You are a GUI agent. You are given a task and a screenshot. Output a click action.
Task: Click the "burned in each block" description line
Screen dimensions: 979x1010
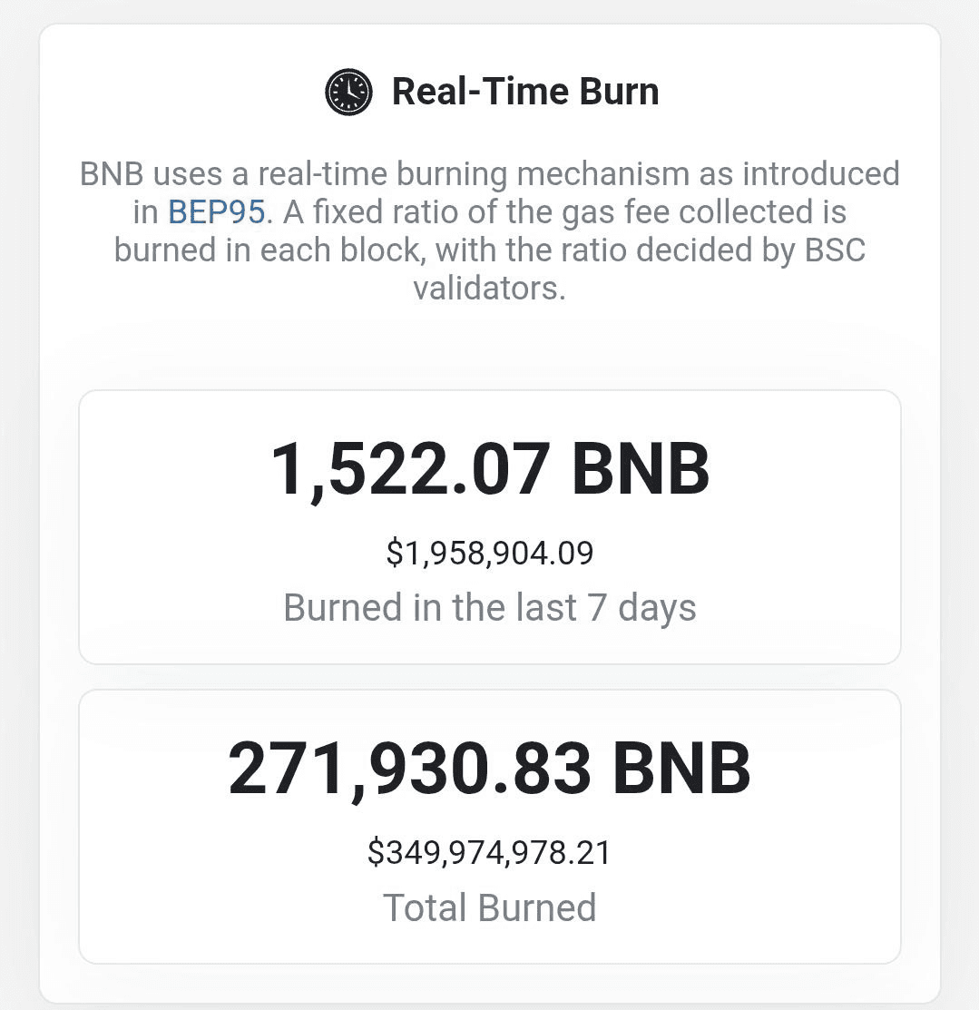(272, 250)
